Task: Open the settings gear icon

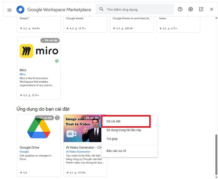Action: (191, 9)
